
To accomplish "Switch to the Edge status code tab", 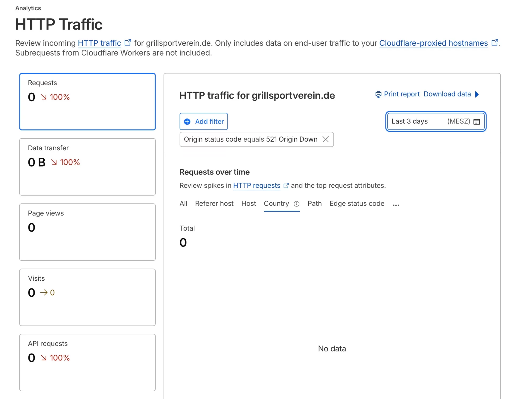I will tap(357, 203).
